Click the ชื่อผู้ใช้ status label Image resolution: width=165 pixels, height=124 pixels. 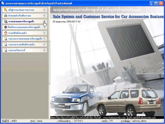(x=5, y=121)
